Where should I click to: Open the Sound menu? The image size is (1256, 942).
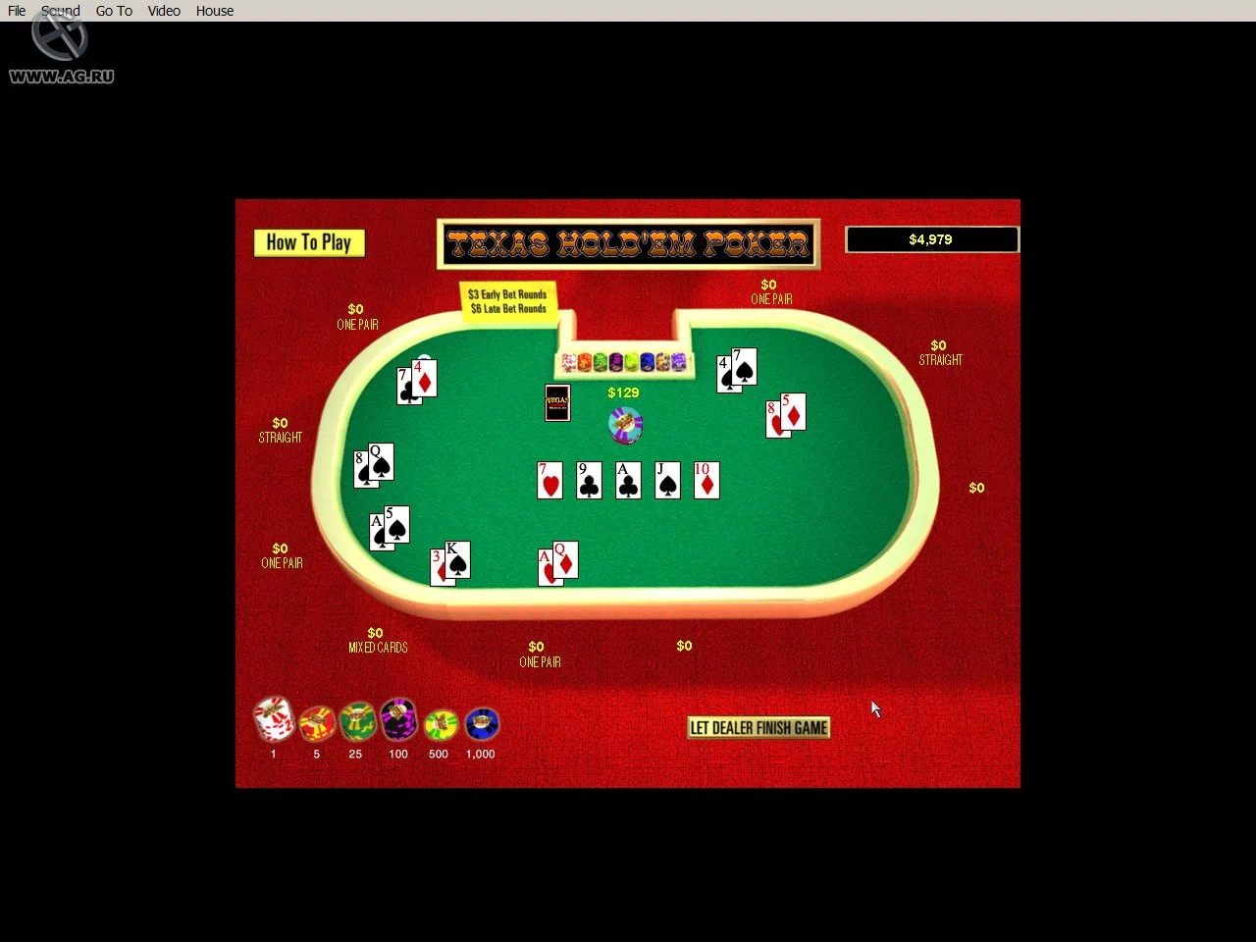[x=61, y=11]
